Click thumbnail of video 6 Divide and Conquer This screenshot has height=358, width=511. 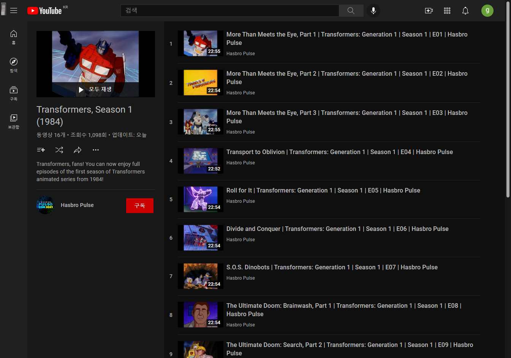coord(201,238)
